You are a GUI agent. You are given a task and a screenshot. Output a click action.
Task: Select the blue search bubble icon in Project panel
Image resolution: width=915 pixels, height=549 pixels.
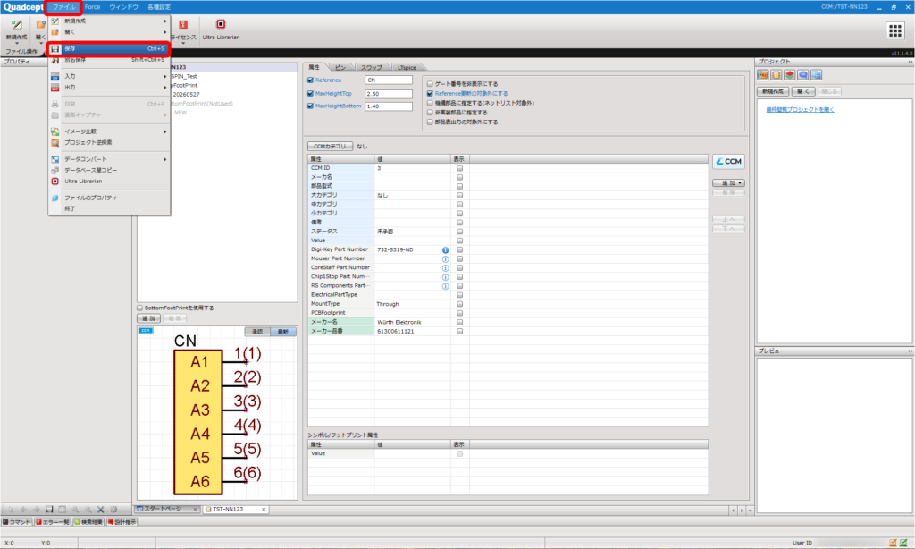[803, 75]
